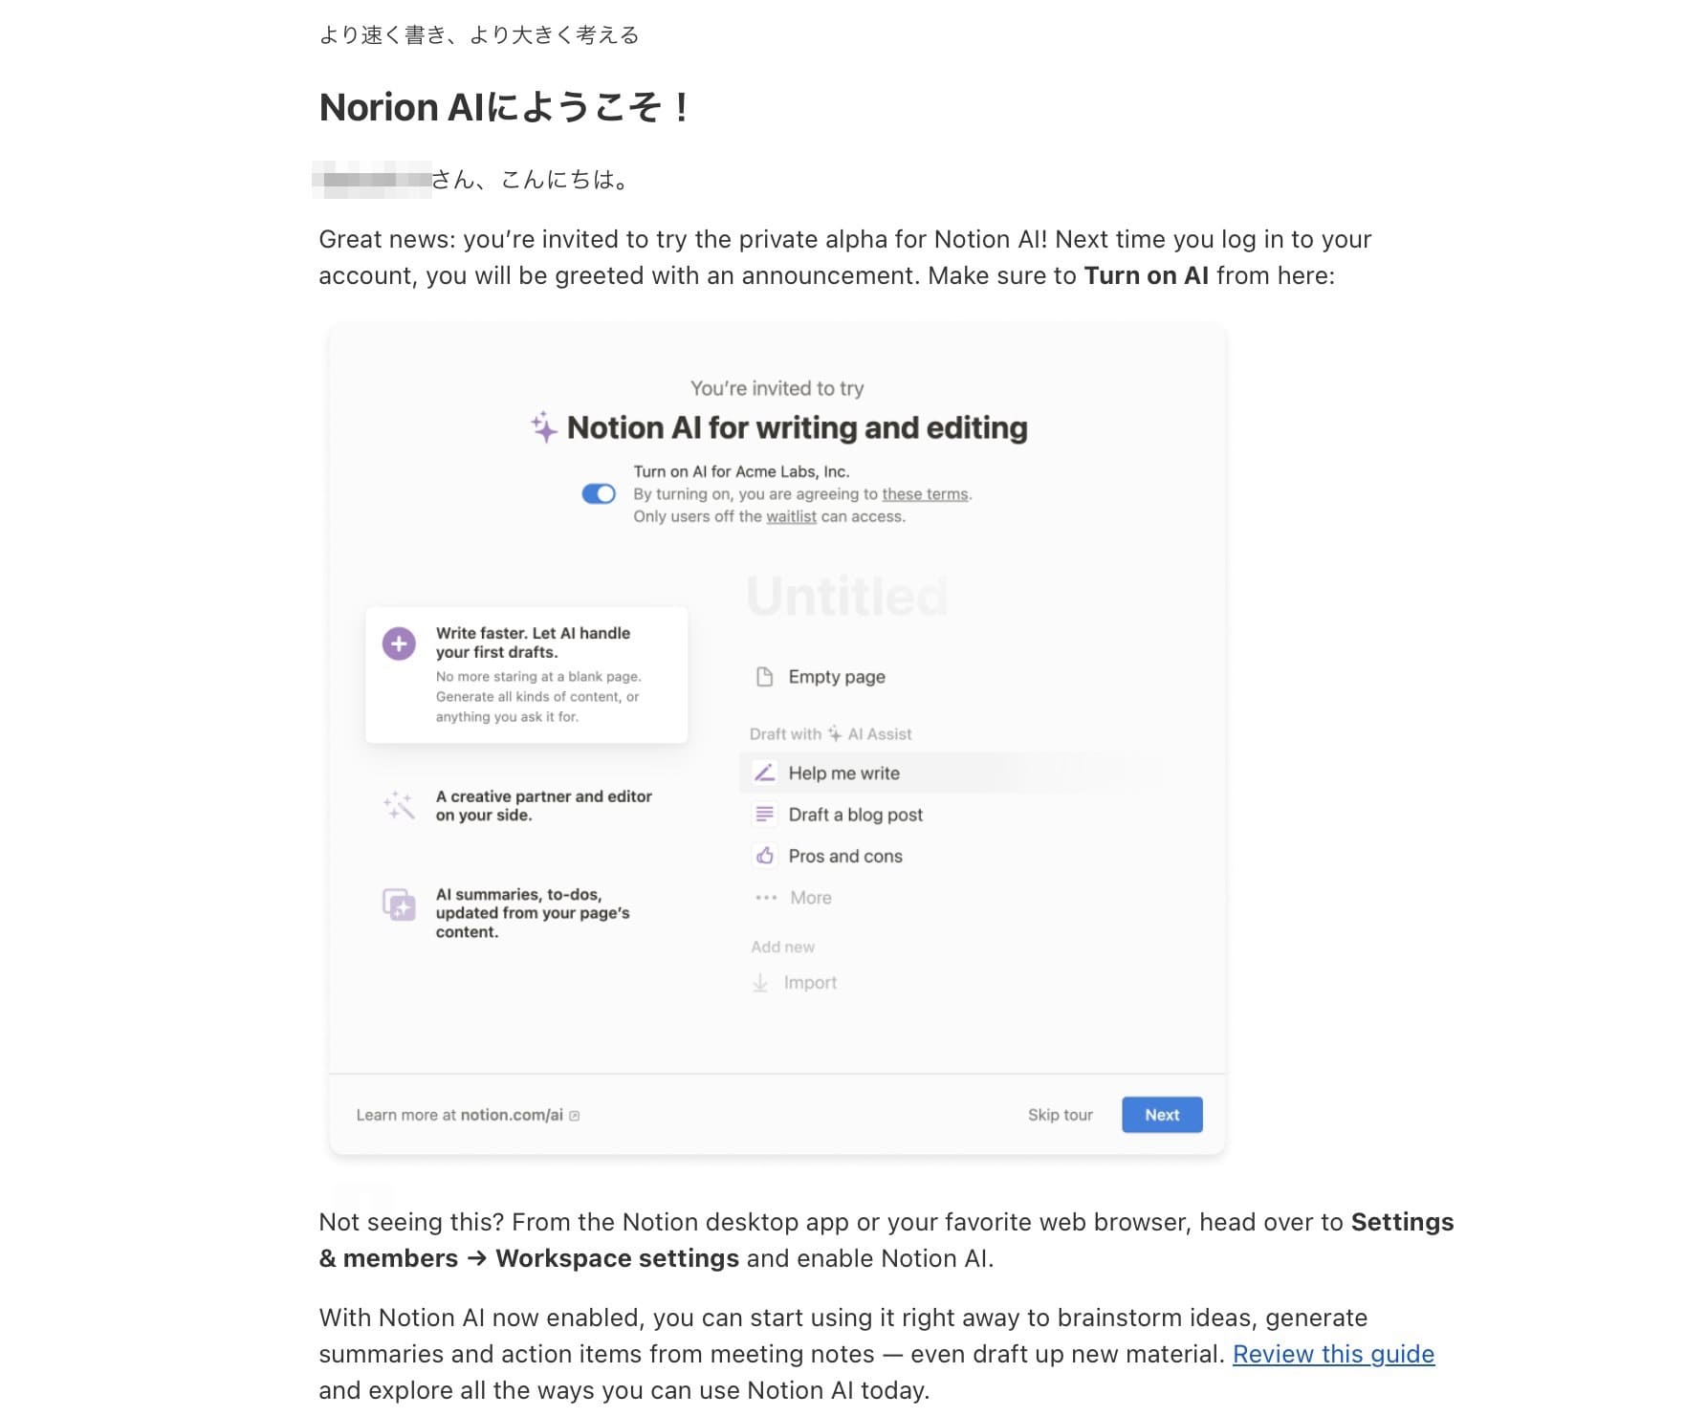Open the Review this guide link
This screenshot has height=1416, width=1685.
pyautogui.click(x=1335, y=1354)
